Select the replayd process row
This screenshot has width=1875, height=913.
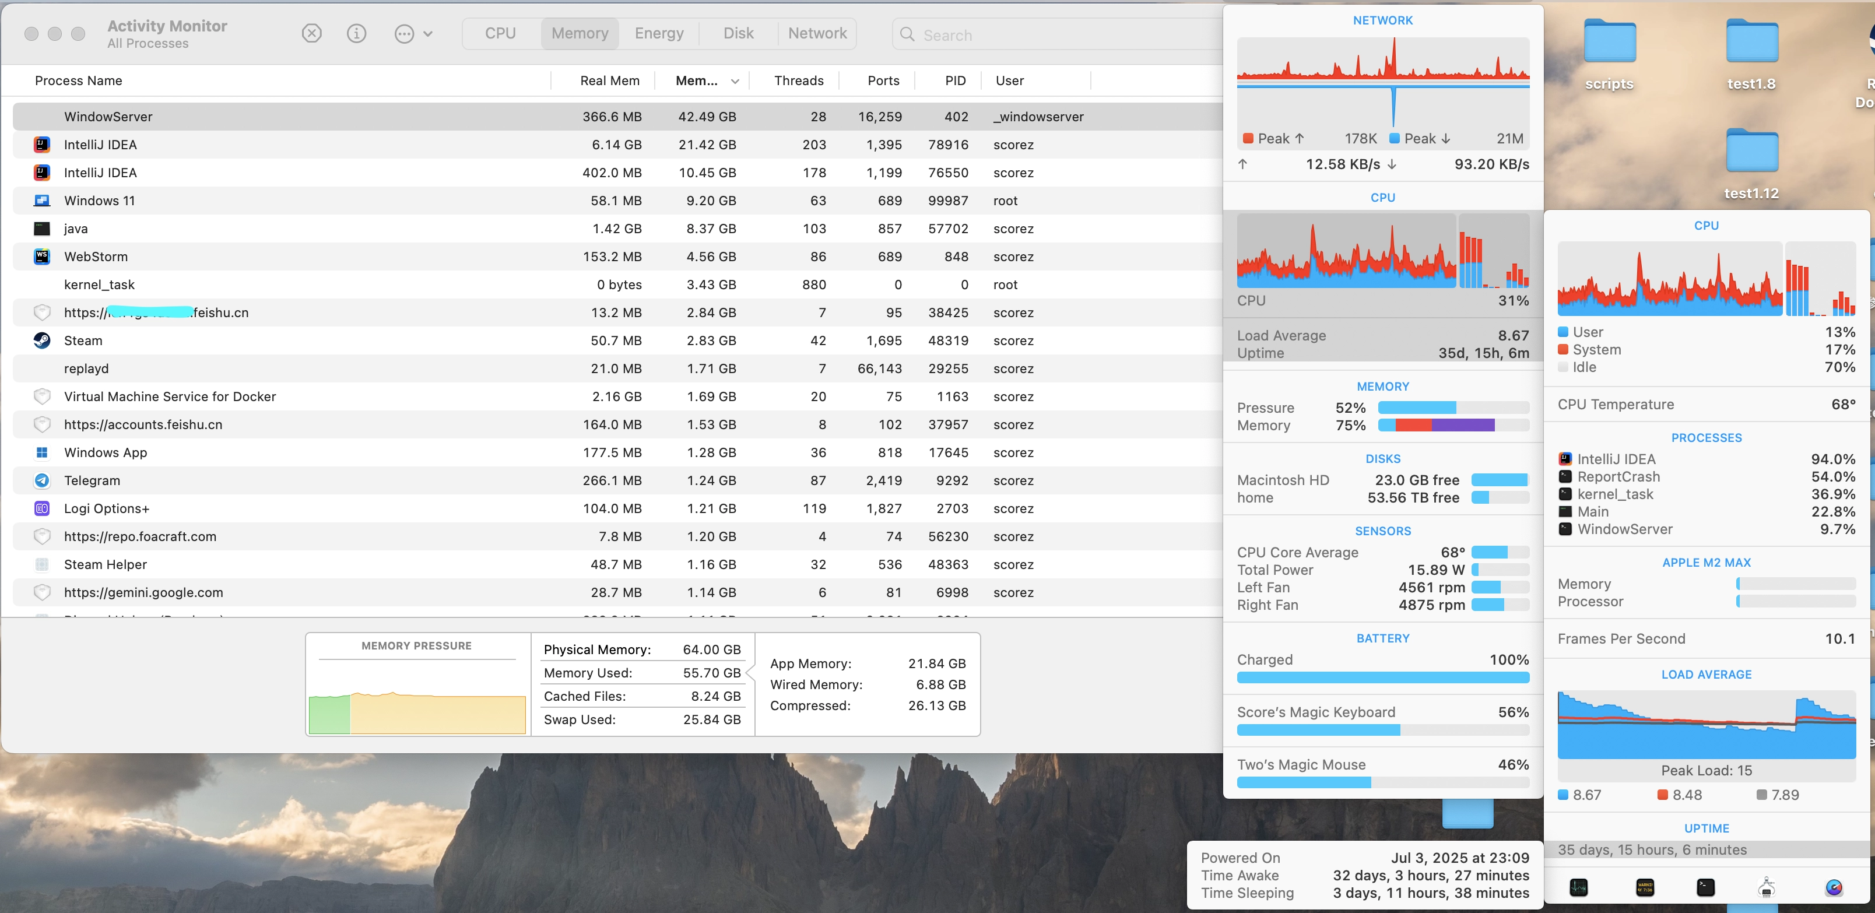pyautogui.click(x=617, y=368)
